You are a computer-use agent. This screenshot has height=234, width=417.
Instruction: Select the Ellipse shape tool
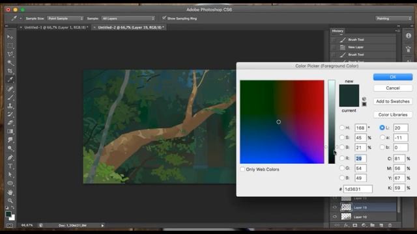[10, 183]
